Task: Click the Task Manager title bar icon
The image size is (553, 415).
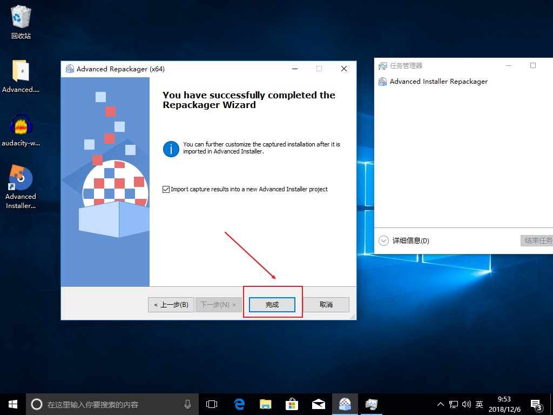Action: (x=382, y=65)
